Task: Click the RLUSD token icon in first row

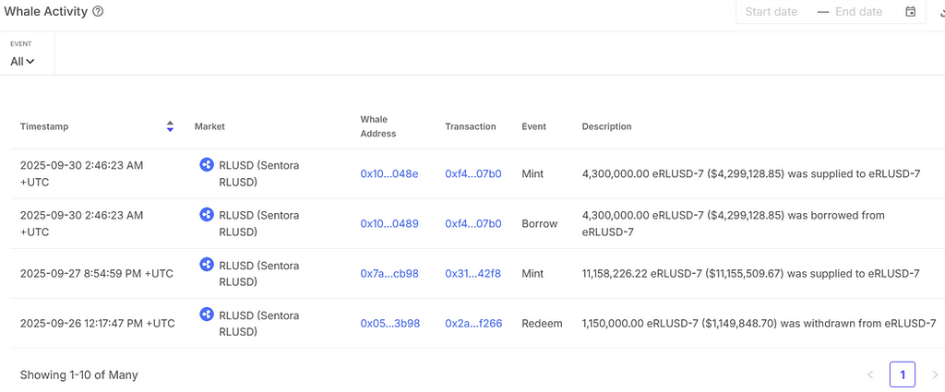Action: click(x=207, y=165)
